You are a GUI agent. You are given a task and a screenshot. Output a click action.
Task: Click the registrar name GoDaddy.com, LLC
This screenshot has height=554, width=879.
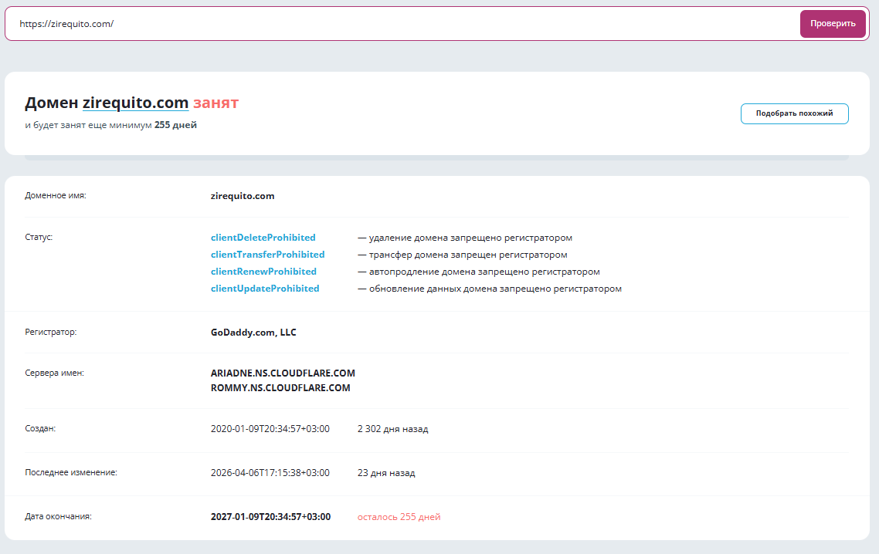tap(253, 333)
